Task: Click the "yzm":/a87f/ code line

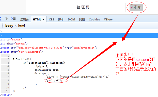Action: (x=54, y=81)
